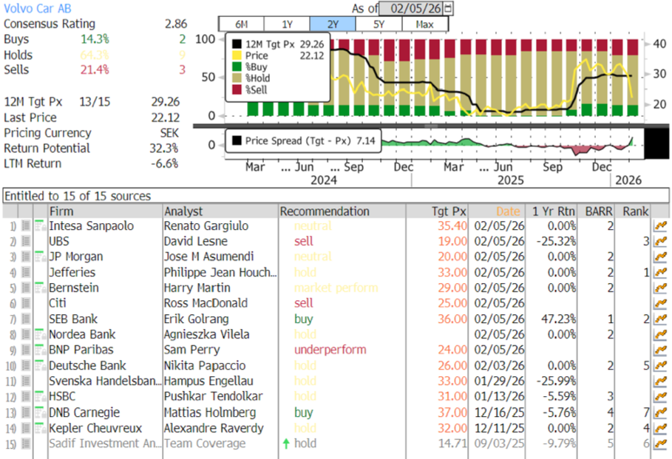Switch chart range to 6M

coord(240,24)
